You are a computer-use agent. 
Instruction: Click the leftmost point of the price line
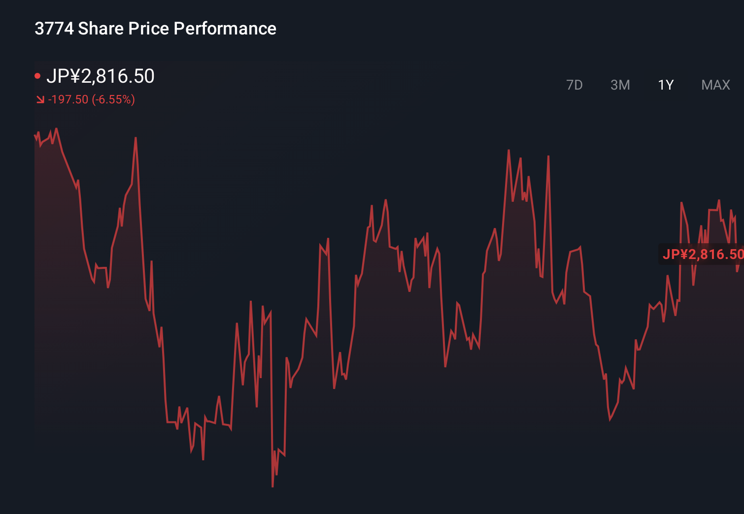[x=34, y=135]
